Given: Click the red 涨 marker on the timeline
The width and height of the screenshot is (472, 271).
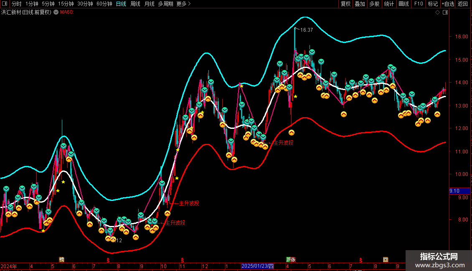Looking at the screenshot, I should (x=293, y=259).
